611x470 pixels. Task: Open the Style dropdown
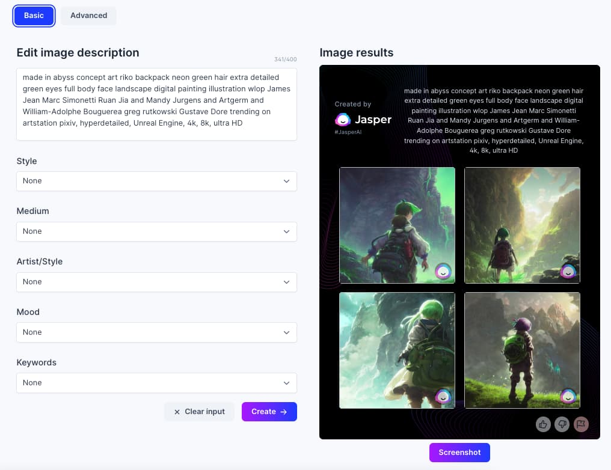tap(156, 181)
